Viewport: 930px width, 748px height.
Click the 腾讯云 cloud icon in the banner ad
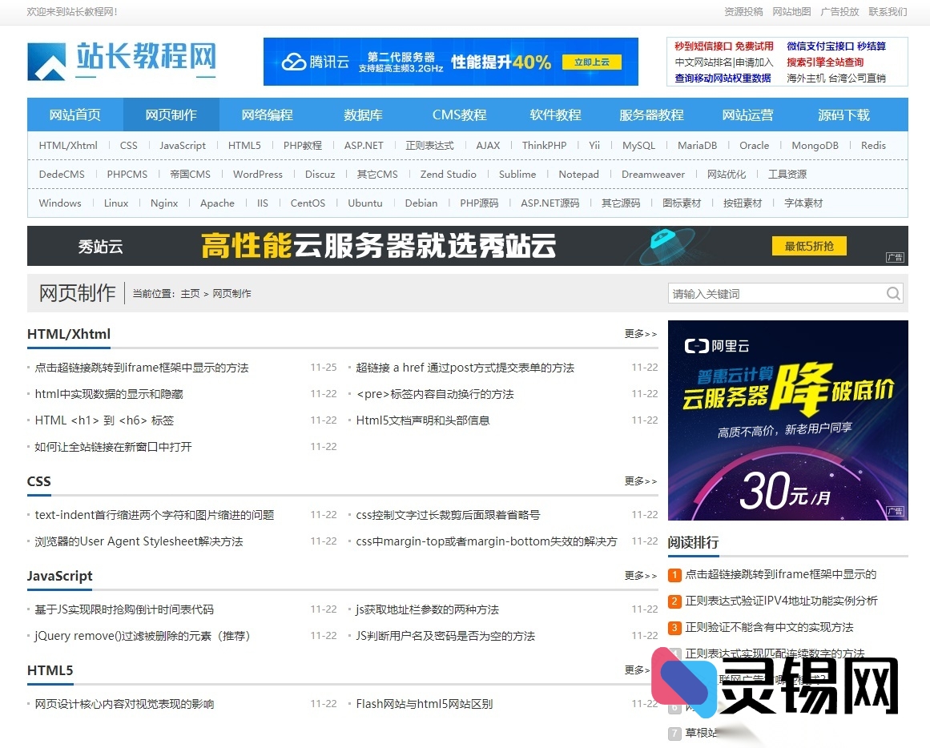coord(293,61)
